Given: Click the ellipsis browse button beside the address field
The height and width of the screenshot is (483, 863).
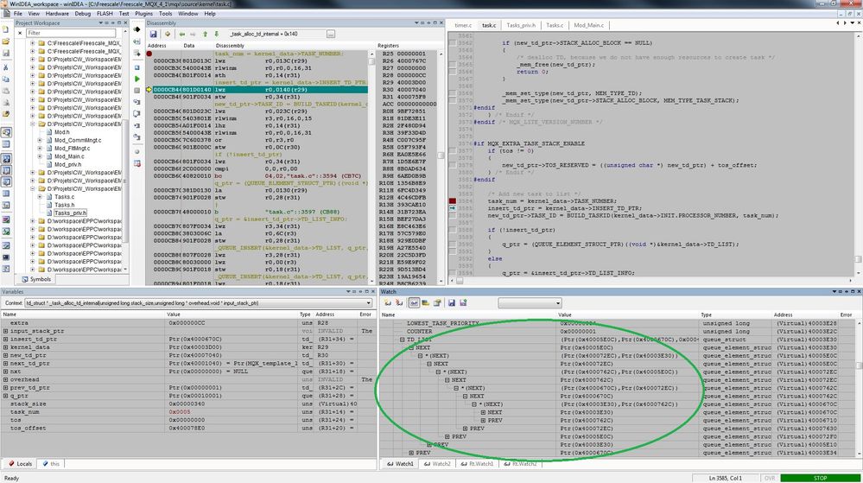Looking at the screenshot, I should 330,35.
